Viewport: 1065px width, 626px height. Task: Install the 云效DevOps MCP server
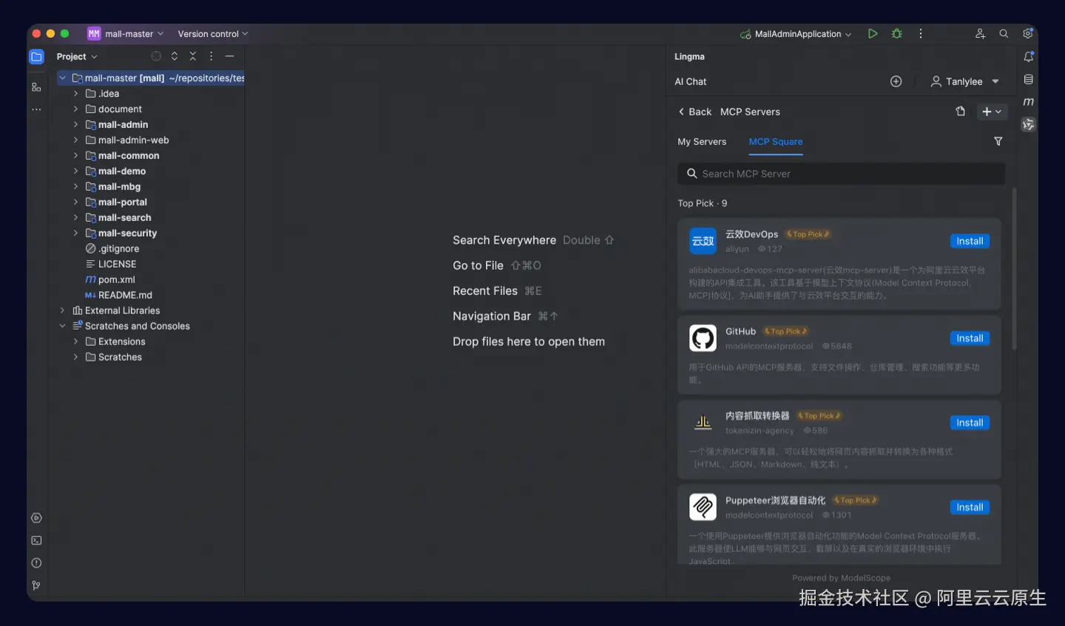[970, 241]
